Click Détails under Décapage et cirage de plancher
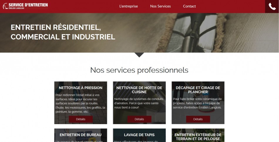 tap(198, 119)
